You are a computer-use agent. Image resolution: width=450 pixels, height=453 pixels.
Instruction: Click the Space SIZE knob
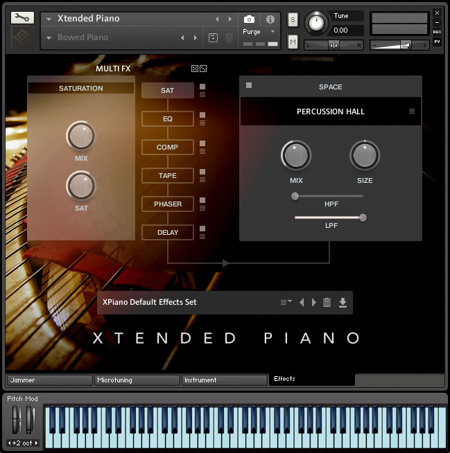coord(365,155)
